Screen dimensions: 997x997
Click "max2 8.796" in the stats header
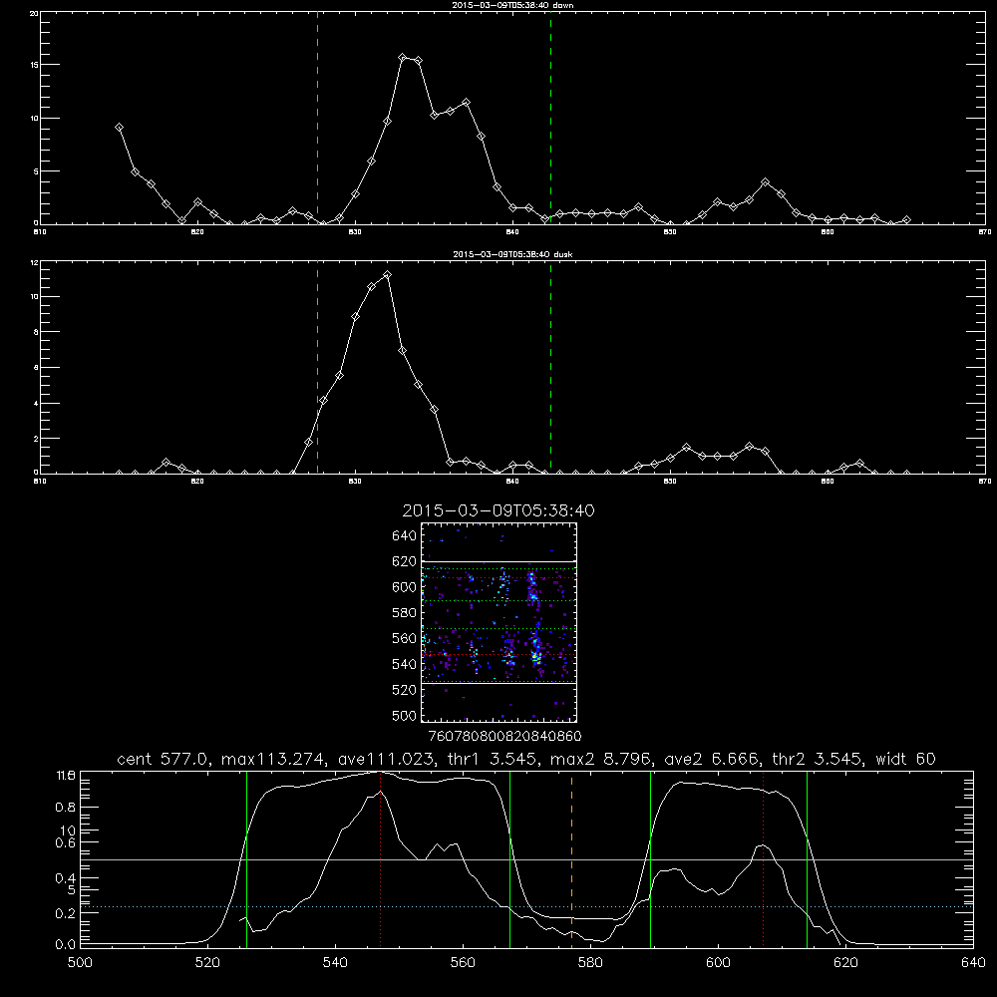(x=599, y=759)
